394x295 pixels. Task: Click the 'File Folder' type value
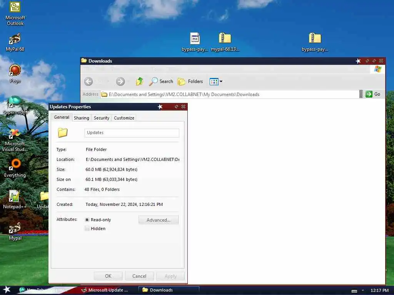click(96, 149)
